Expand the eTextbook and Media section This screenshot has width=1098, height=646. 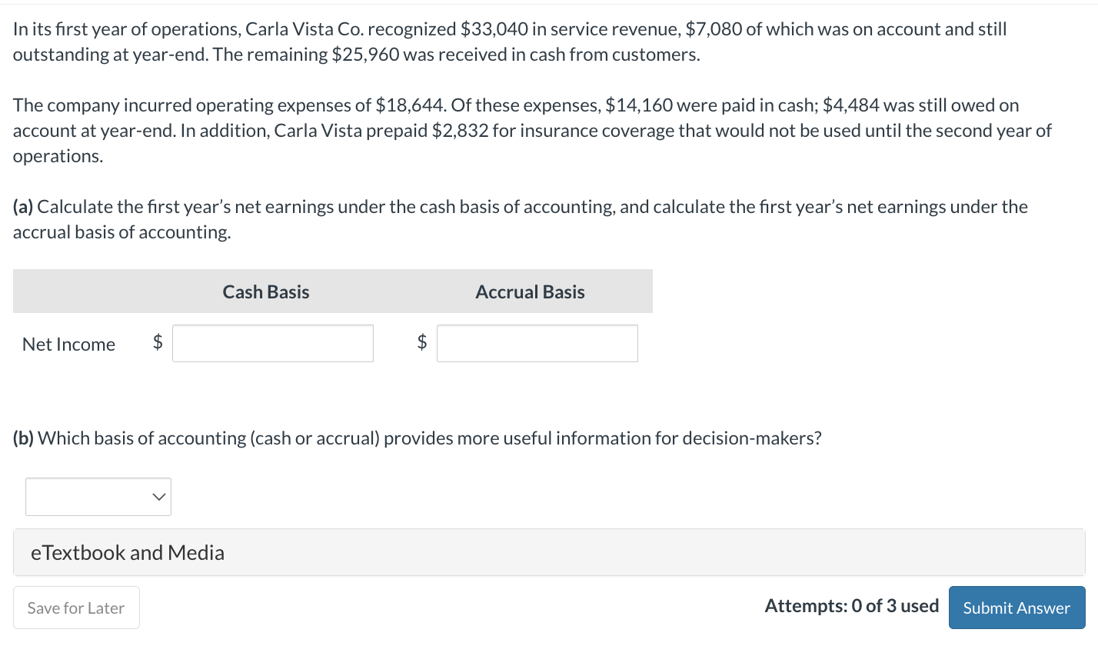click(128, 552)
